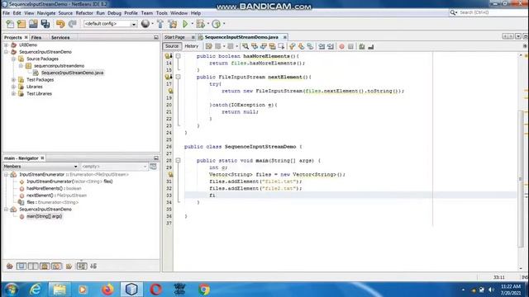Screen dimensions: 529x297
Task: Toggle Show Inner Classes filter in Navigator
Action: (56, 266)
